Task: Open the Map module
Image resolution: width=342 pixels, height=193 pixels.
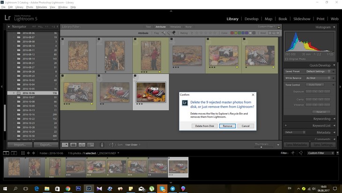Action: click(x=268, y=19)
